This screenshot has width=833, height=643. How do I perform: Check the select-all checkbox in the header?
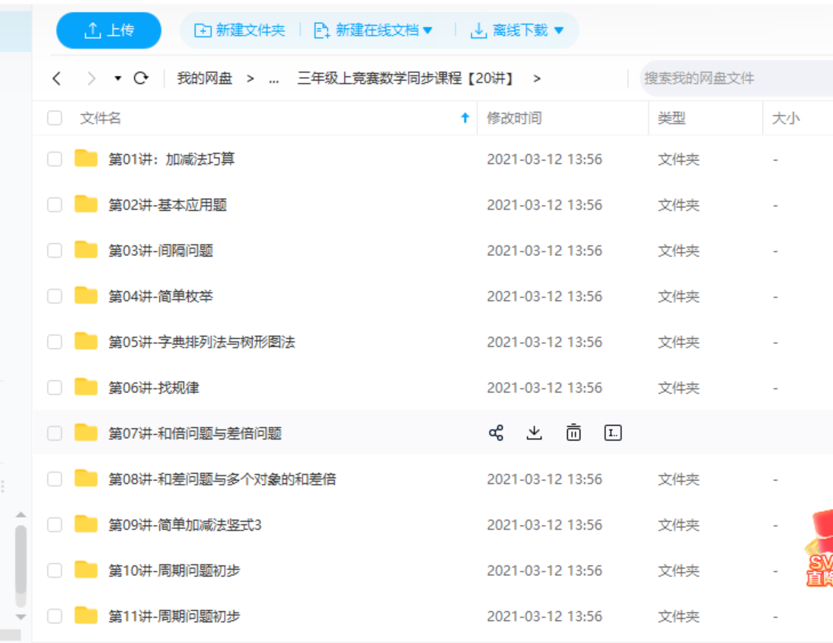click(54, 118)
